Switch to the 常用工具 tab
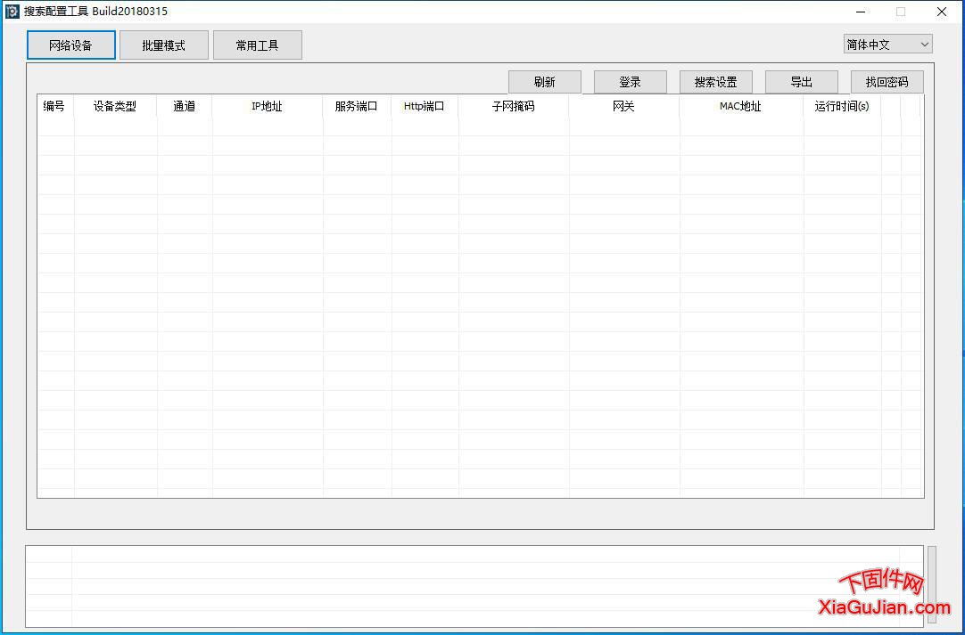The image size is (965, 635). (x=258, y=45)
